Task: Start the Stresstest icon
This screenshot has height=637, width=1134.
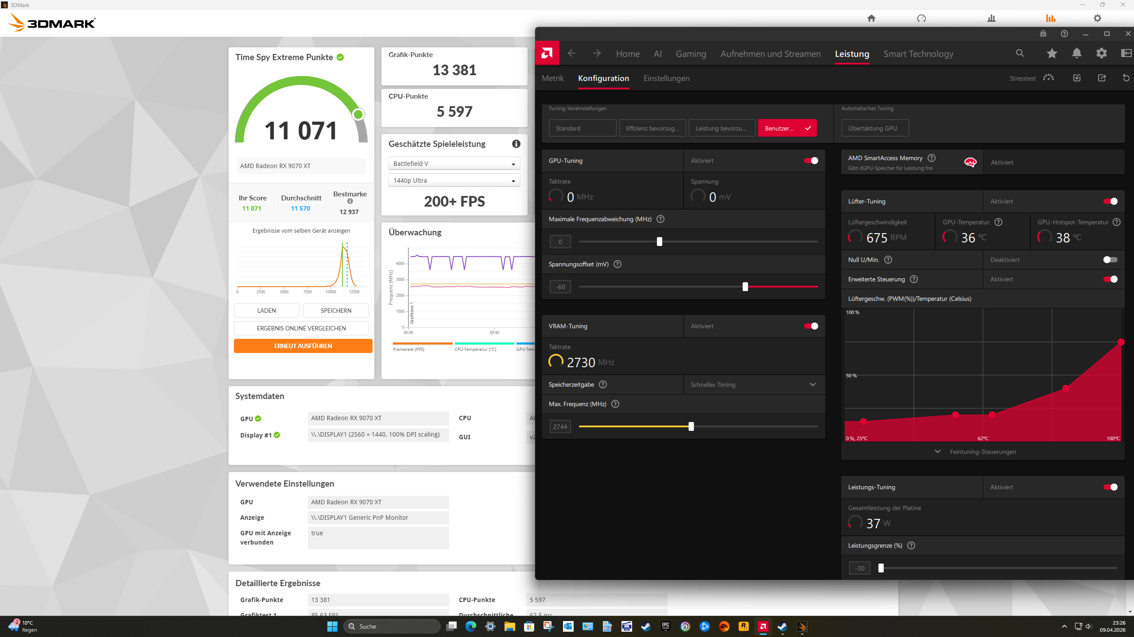Action: [x=1049, y=78]
